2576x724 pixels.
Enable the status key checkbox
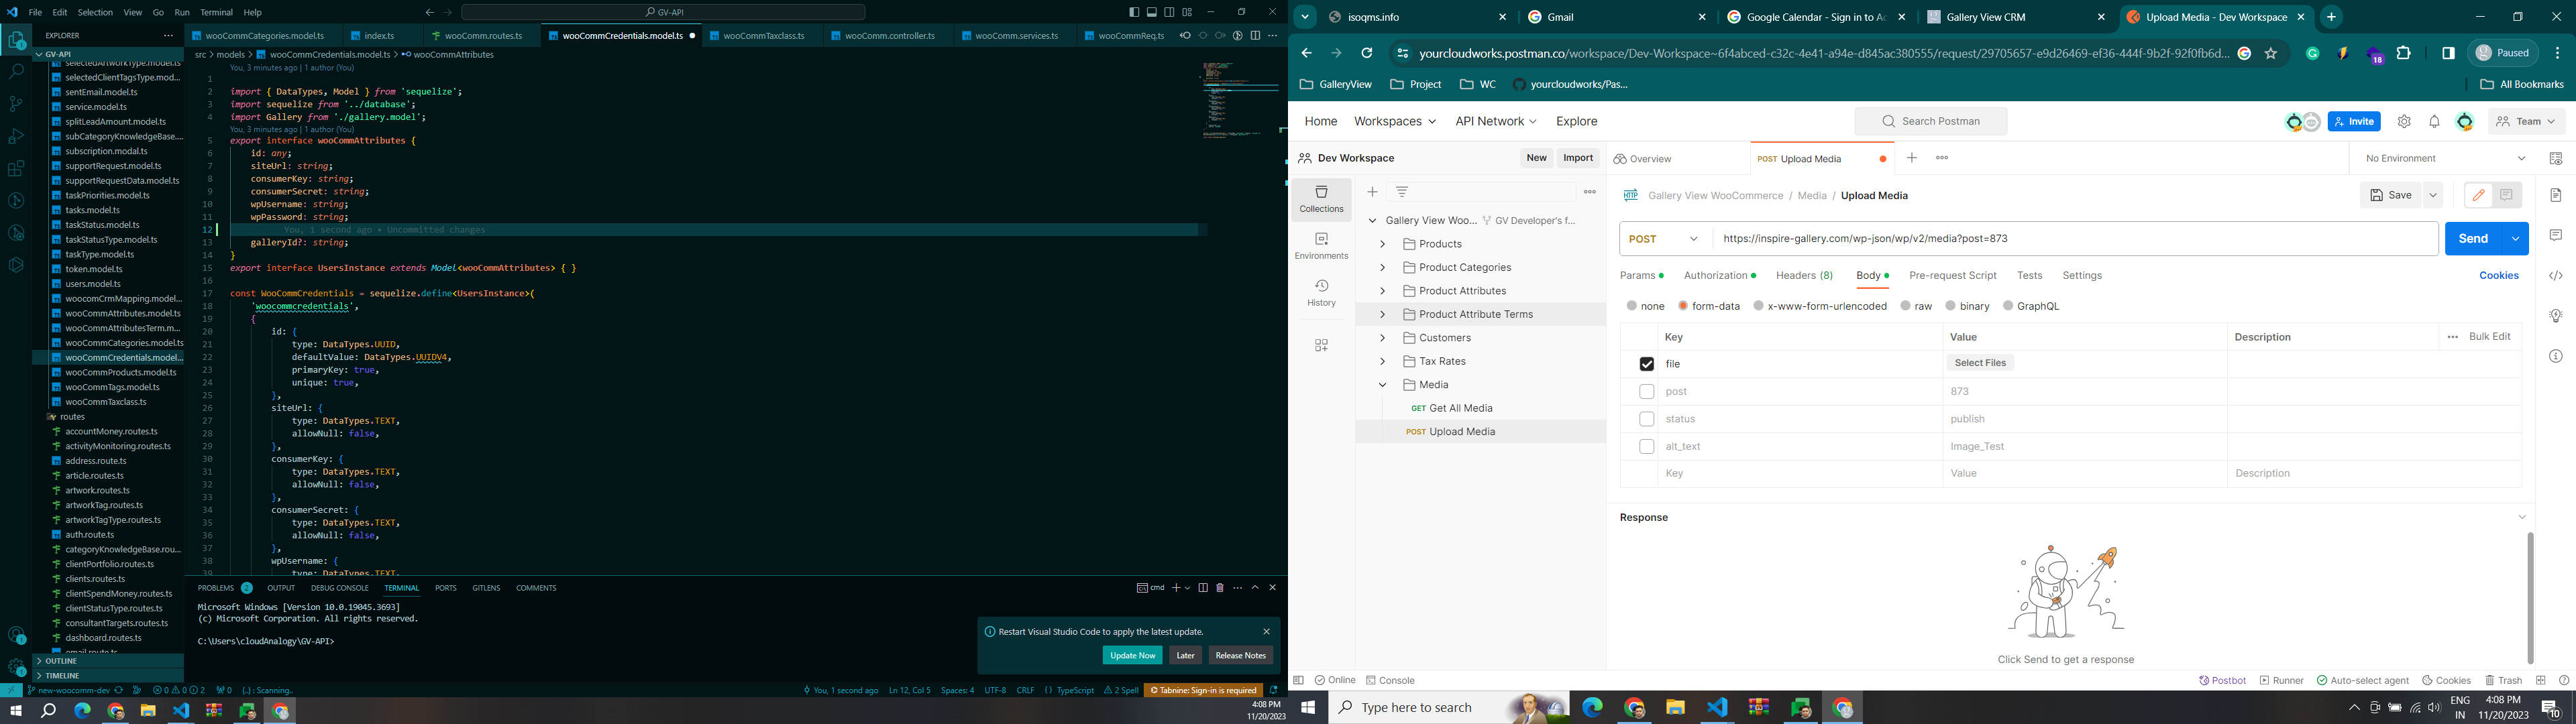(x=1646, y=419)
